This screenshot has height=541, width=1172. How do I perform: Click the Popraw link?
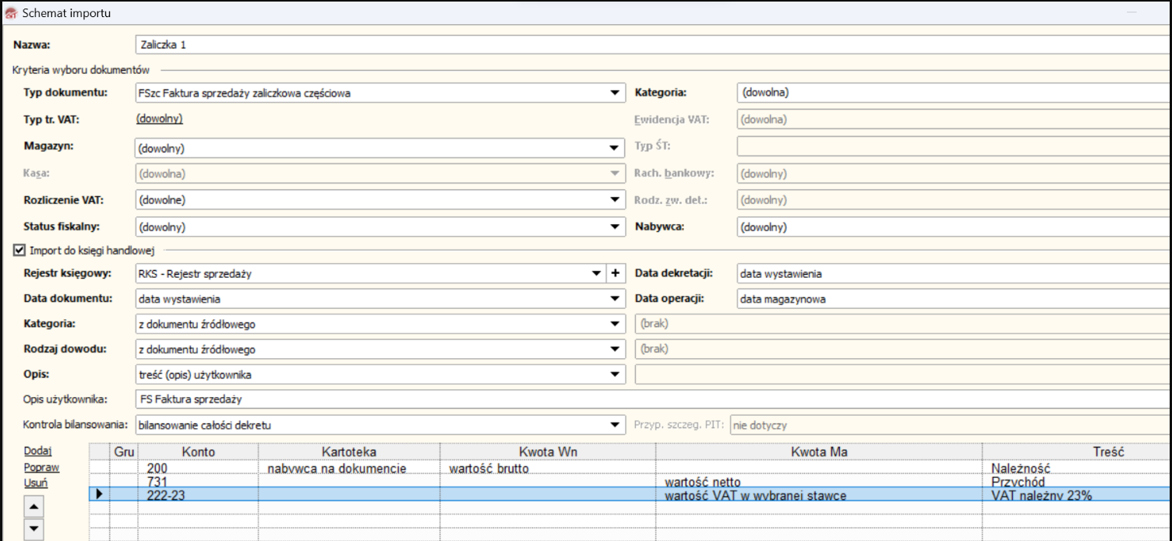coord(41,468)
